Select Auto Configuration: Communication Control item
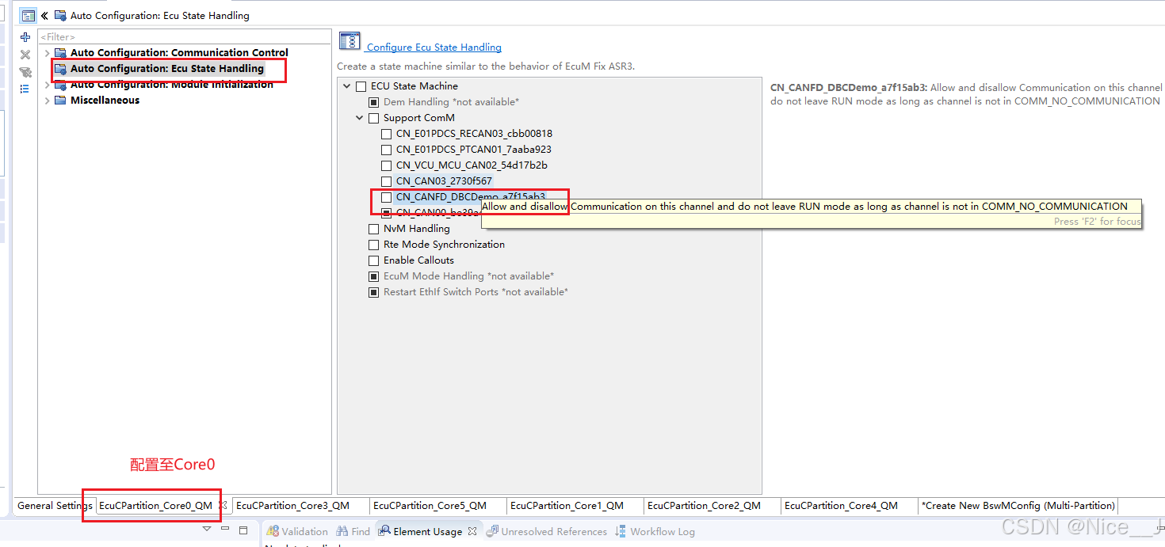Viewport: 1165px width, 547px height. point(179,53)
